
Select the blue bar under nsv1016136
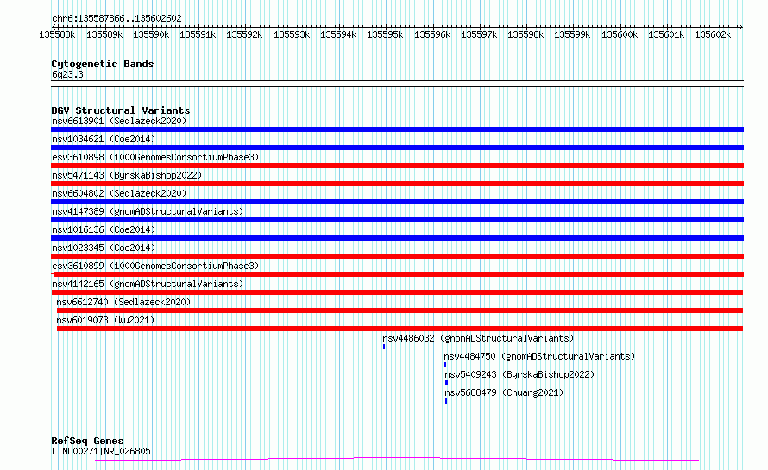[397, 238]
